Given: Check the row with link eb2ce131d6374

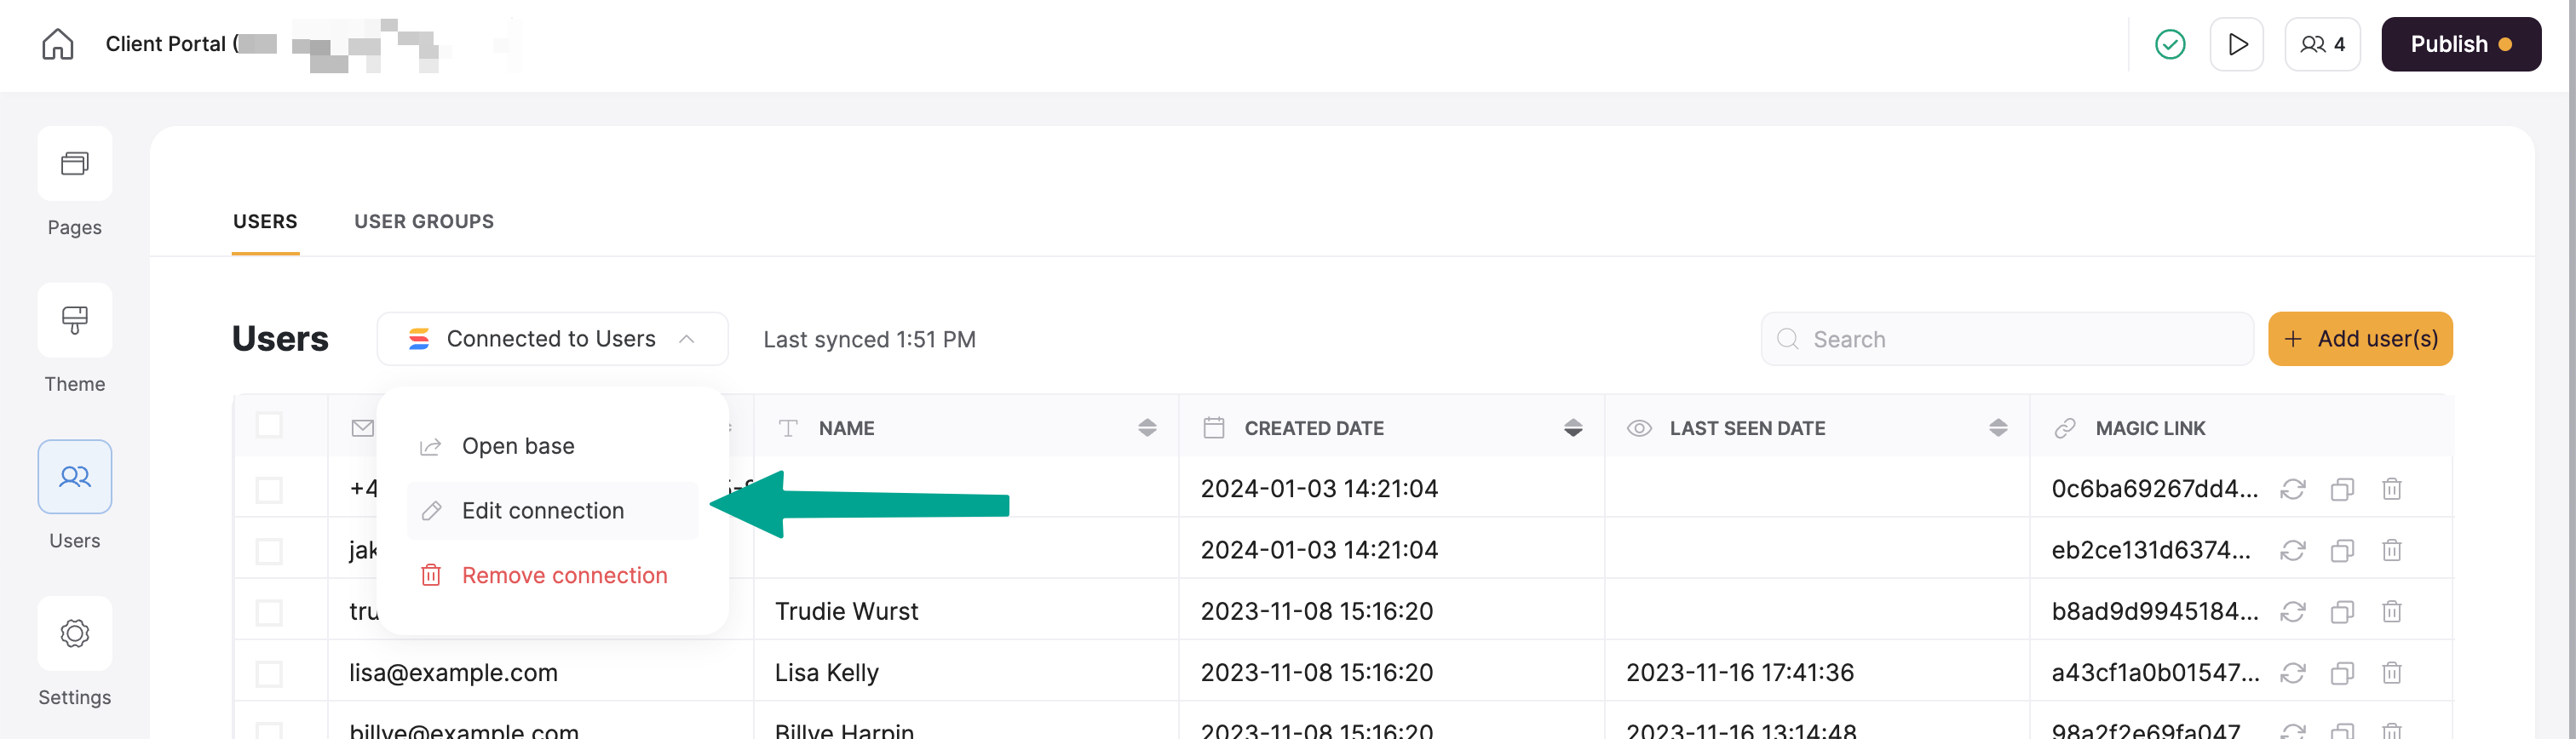Looking at the screenshot, I should tap(269, 551).
